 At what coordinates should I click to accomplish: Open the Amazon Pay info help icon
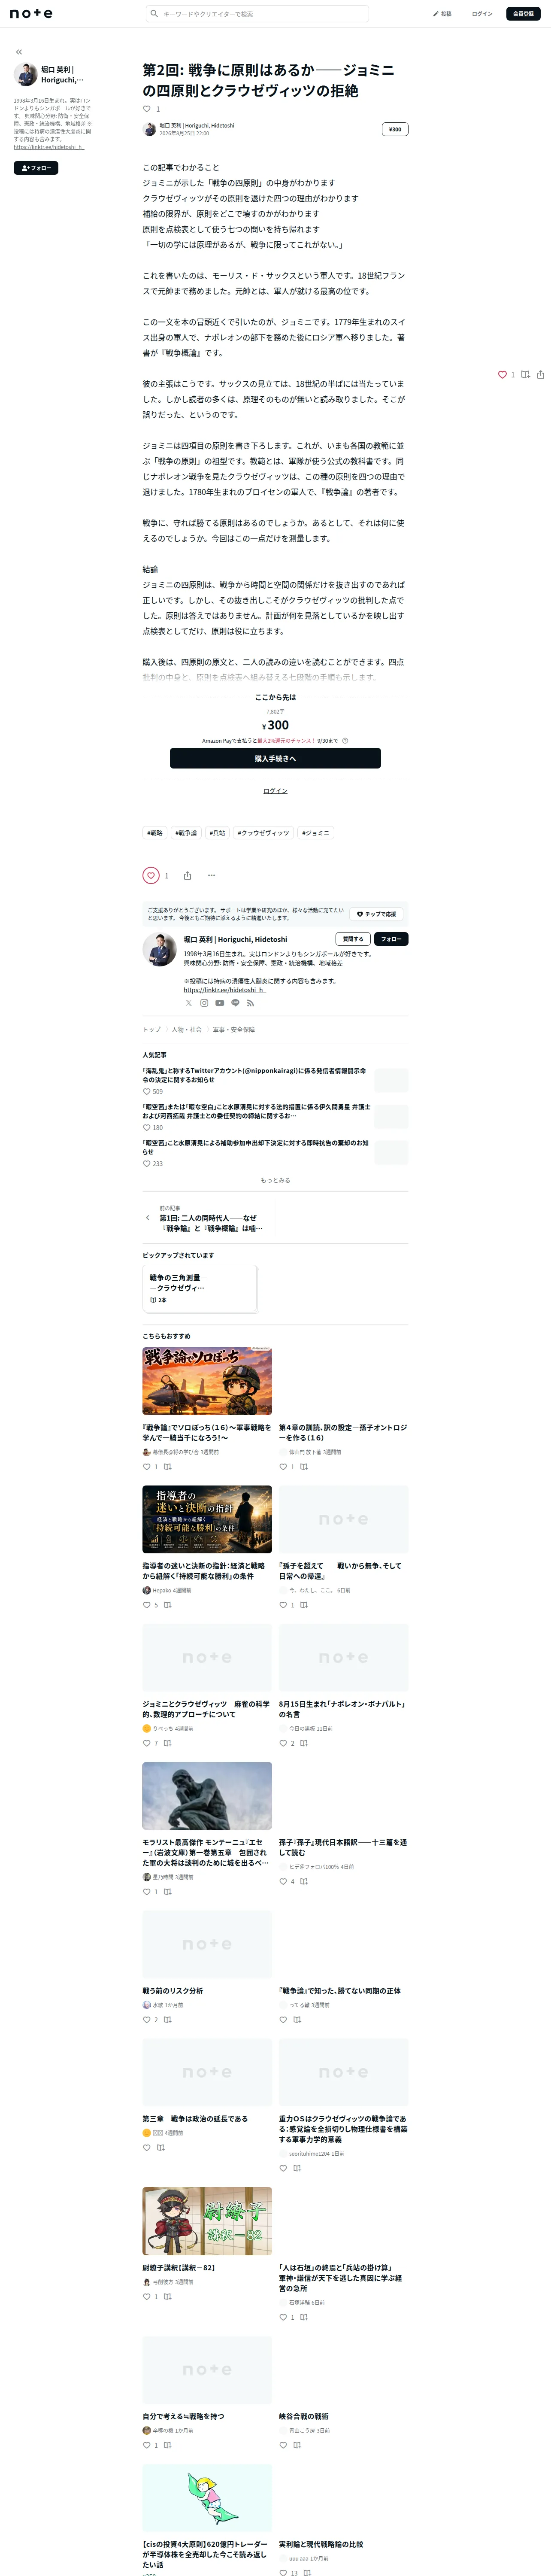(345, 741)
